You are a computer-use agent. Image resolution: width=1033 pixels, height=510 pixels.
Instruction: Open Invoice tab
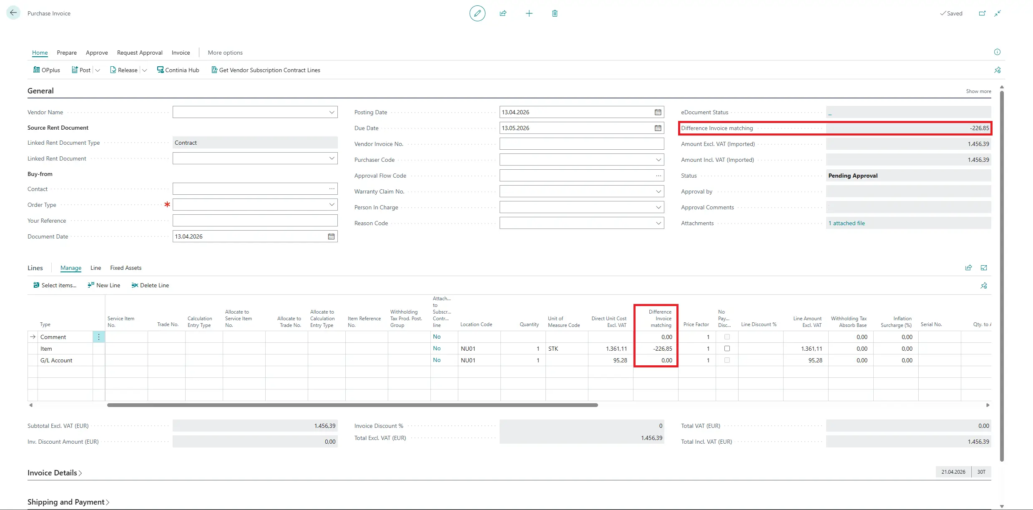click(x=181, y=53)
